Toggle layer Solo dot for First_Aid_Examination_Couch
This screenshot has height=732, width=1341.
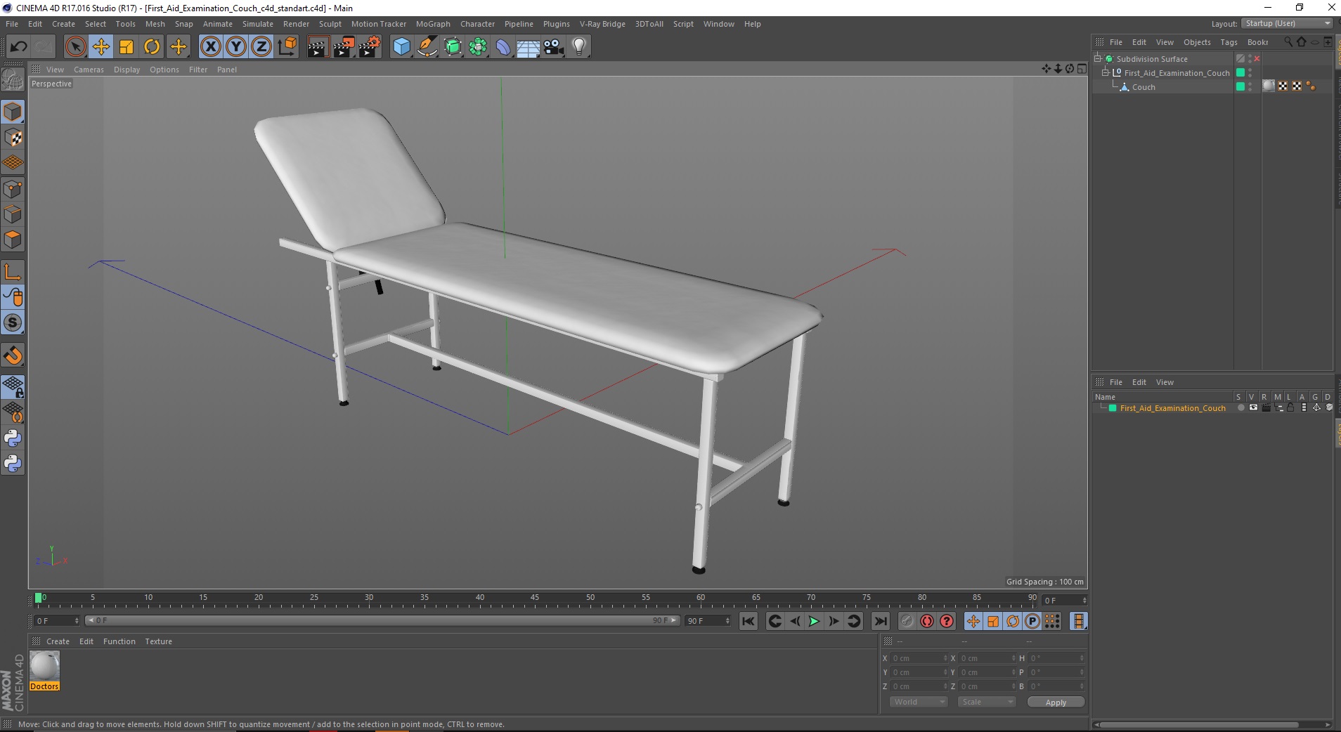pyautogui.click(x=1240, y=408)
